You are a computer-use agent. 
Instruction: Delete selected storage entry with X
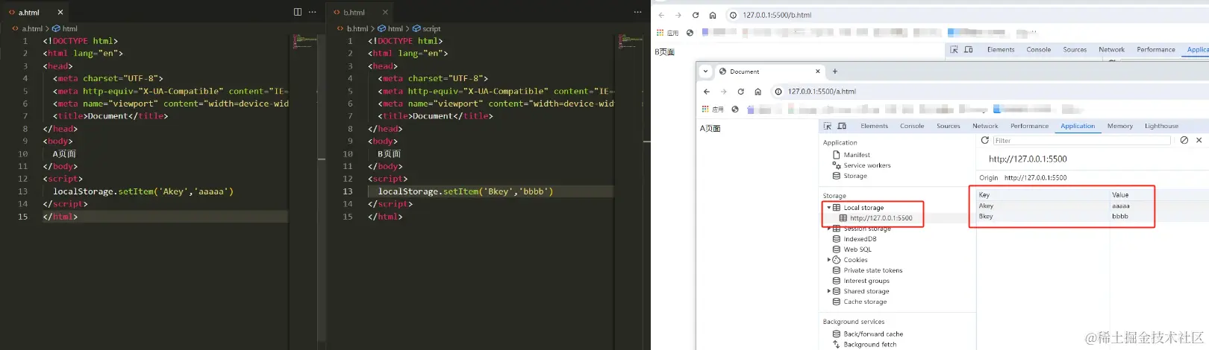pyautogui.click(x=1199, y=140)
